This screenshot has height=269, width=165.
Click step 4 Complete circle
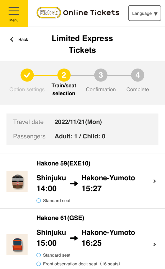click(138, 75)
